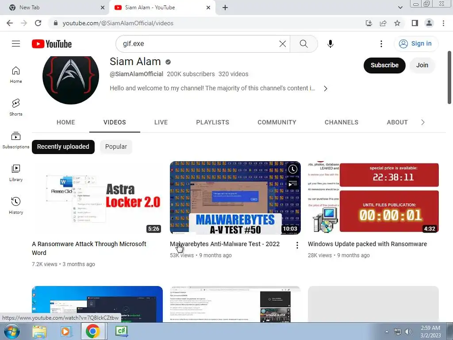Click the Subscribe button
Screen dimensions: 453x340
pyautogui.click(x=384, y=66)
